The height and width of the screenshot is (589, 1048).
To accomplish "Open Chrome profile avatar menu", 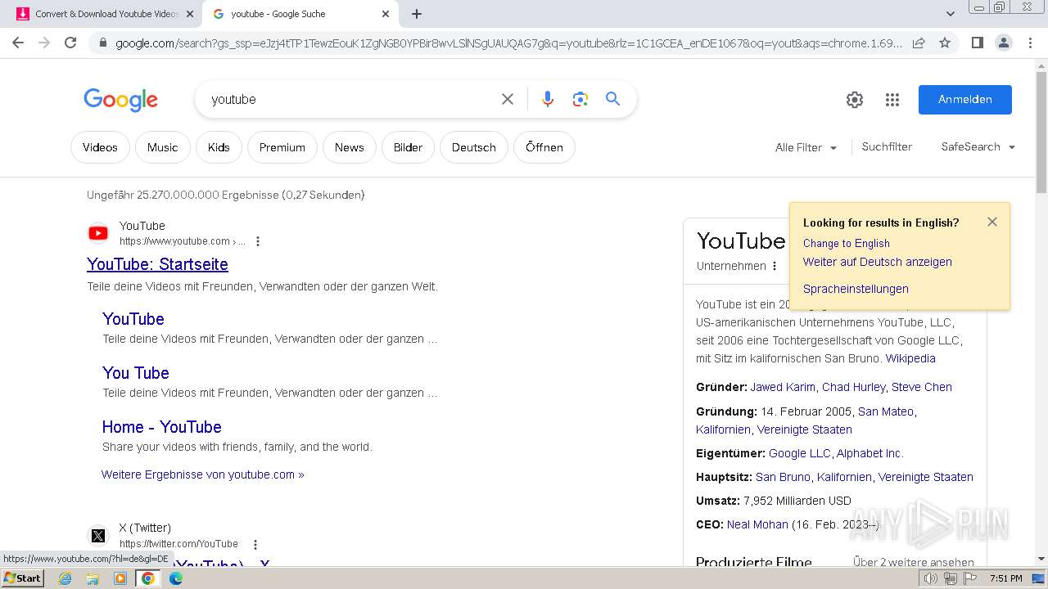I will pos(1003,43).
